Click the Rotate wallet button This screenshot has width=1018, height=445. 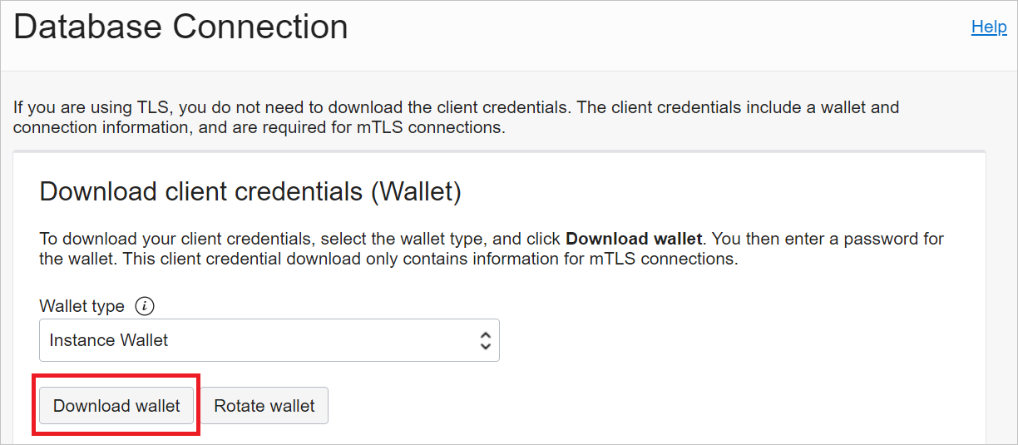pos(264,406)
